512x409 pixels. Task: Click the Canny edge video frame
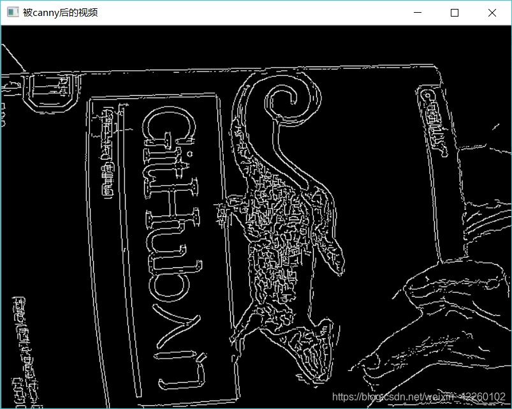pos(256,216)
